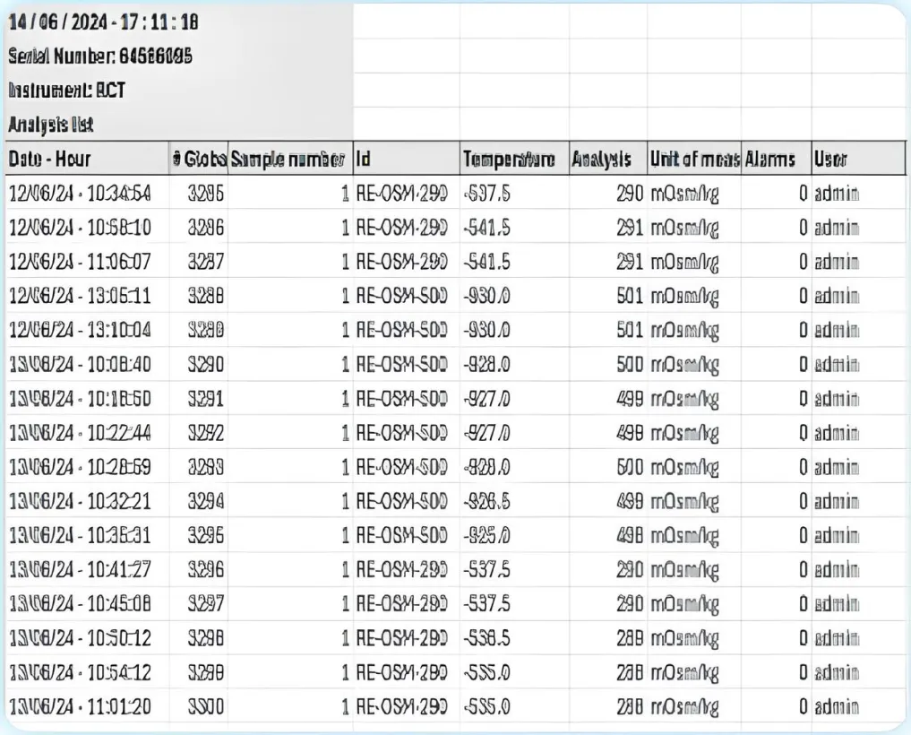This screenshot has width=911, height=735.
Task: Select the Date - Hour column header
Action: point(85,160)
